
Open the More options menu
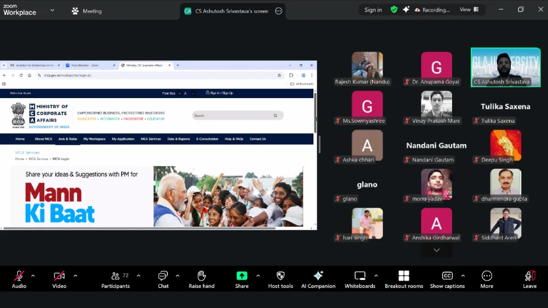pyautogui.click(x=487, y=278)
